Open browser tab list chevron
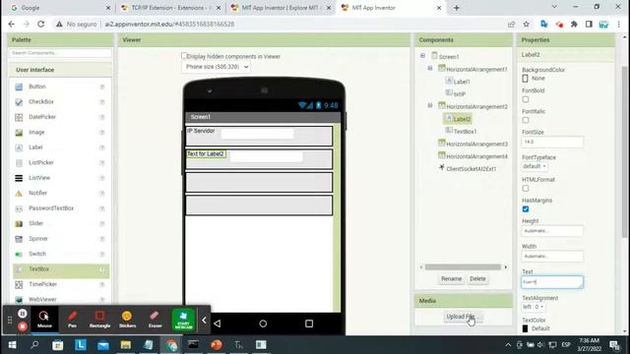The image size is (630, 354). 554,7
